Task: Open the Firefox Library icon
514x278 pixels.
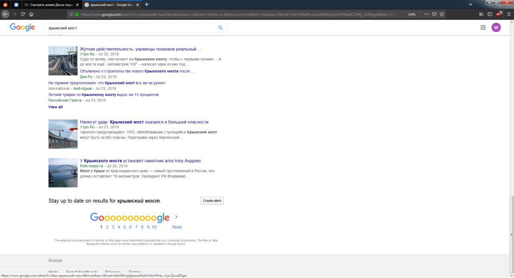Action: tap(481, 14)
